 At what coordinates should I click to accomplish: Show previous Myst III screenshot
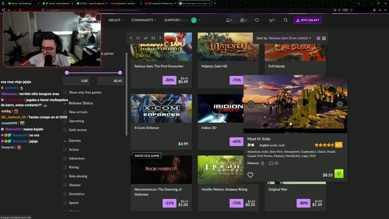coord(251,104)
